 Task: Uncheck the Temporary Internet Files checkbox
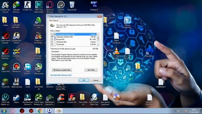click(52, 37)
